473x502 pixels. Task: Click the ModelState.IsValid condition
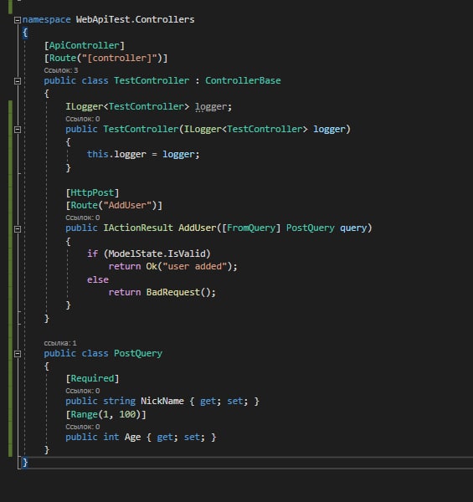(157, 254)
